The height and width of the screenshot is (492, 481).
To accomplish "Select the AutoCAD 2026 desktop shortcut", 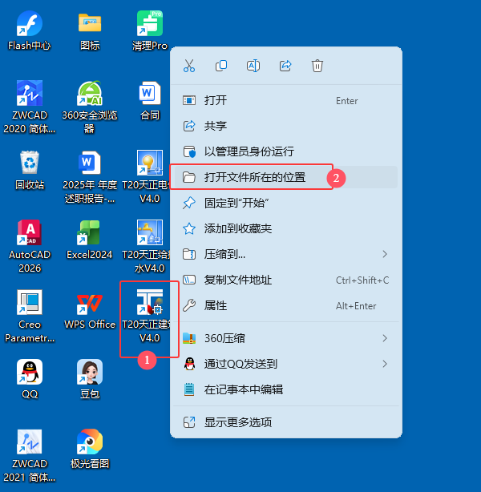I will (29, 246).
